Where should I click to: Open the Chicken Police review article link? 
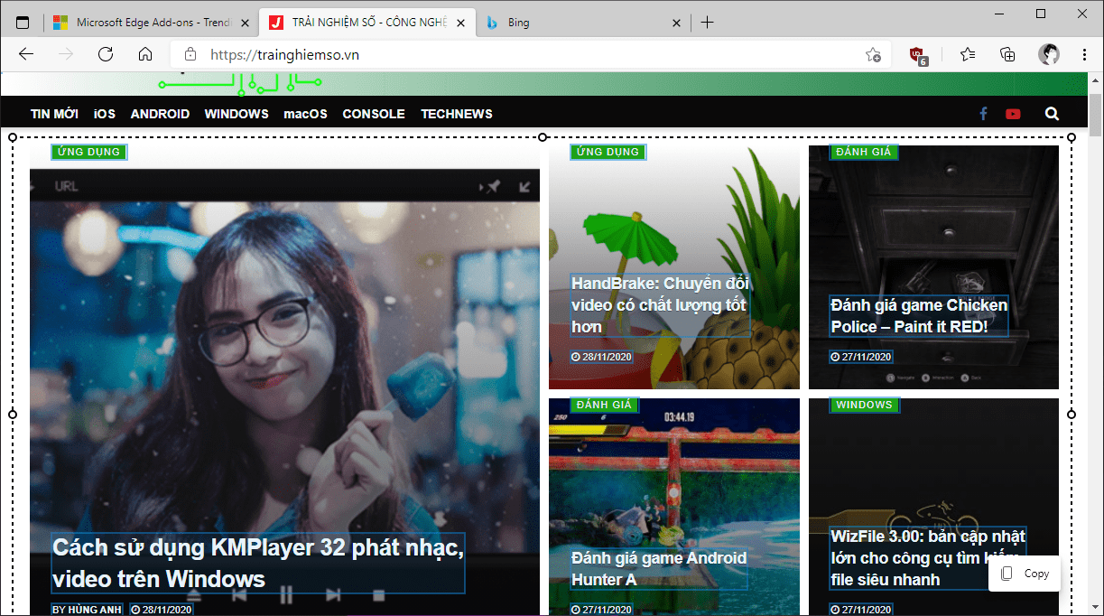917,315
